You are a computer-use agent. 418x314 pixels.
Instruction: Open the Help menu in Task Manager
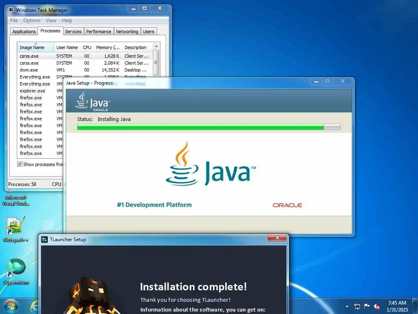click(x=67, y=20)
